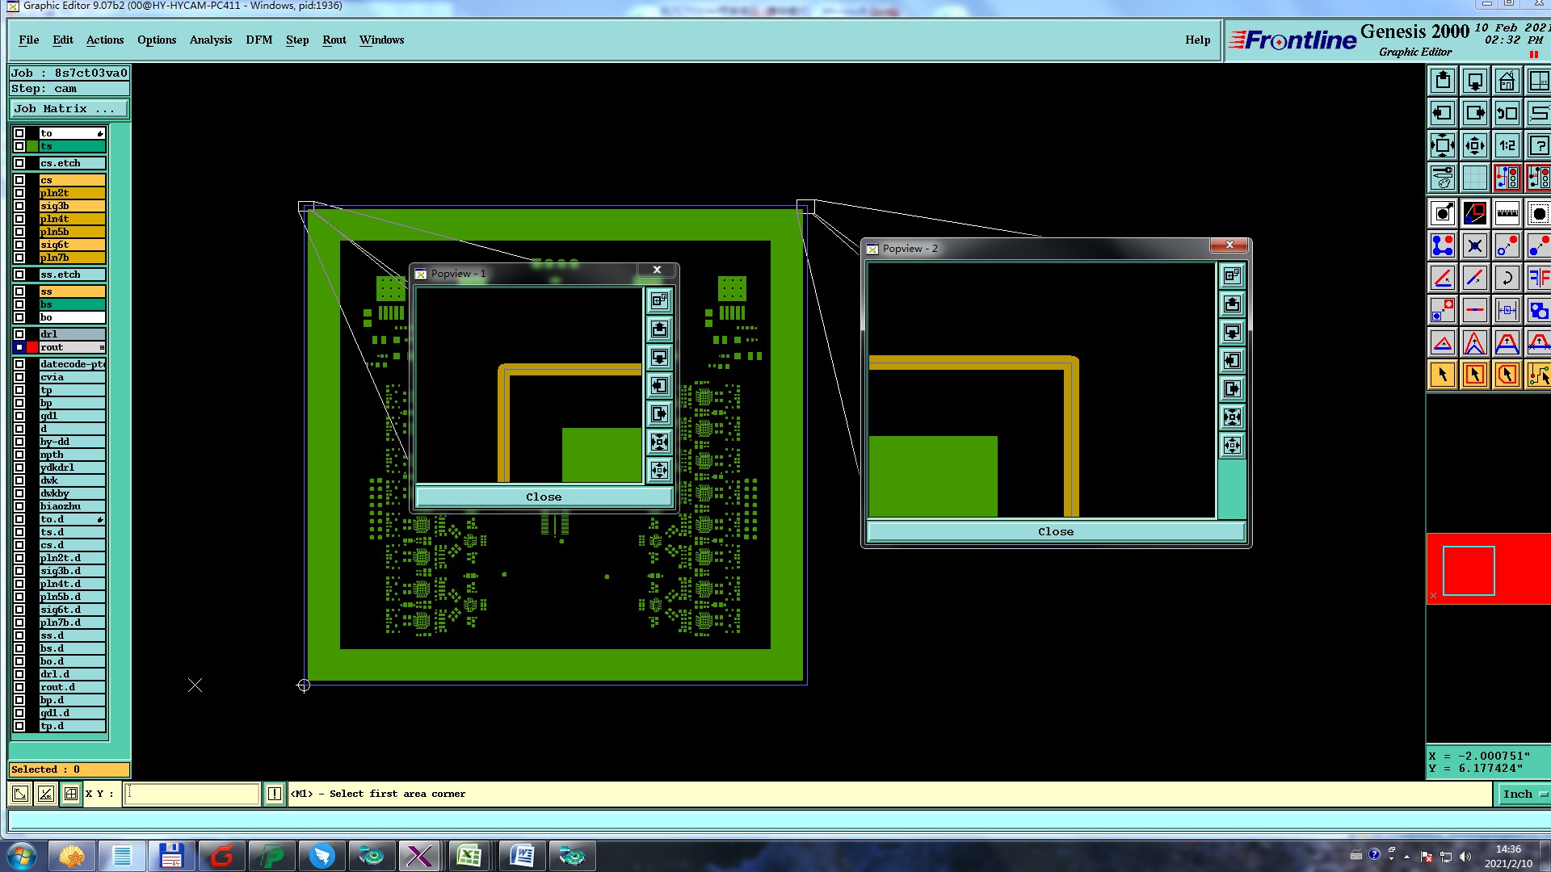Open the Inch units dropdown
The height and width of the screenshot is (872, 1551).
(x=1524, y=794)
